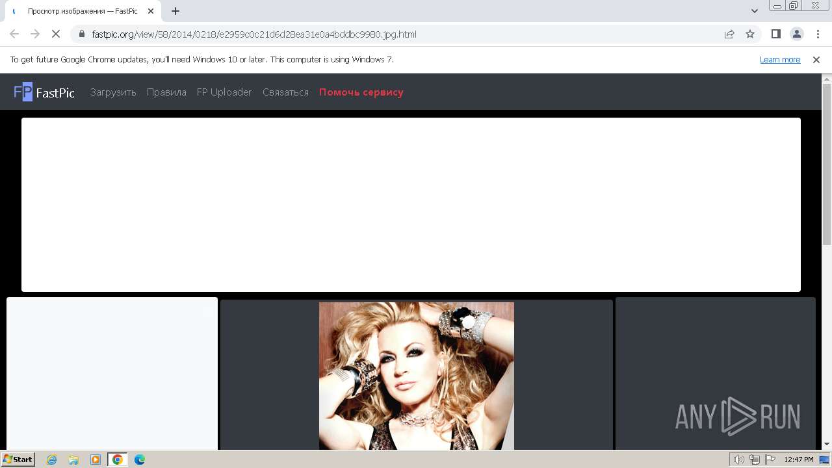The width and height of the screenshot is (832, 468).
Task: Bookmark this page with star
Action: [750, 34]
